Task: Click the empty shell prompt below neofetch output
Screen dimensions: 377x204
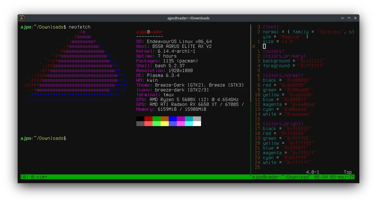Action: tap(43, 138)
